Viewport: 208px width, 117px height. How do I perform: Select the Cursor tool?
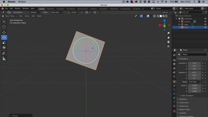tap(4, 27)
